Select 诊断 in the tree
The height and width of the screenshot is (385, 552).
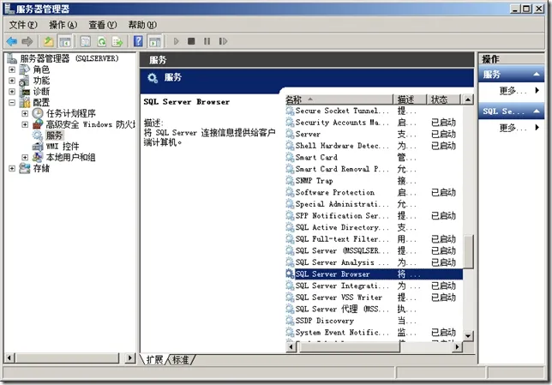pos(41,92)
